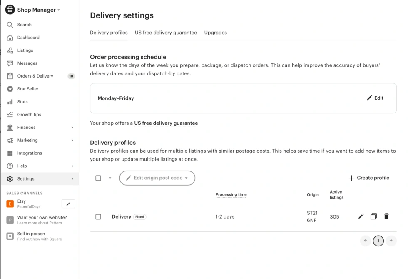Open the Upgrades tab

click(x=215, y=33)
